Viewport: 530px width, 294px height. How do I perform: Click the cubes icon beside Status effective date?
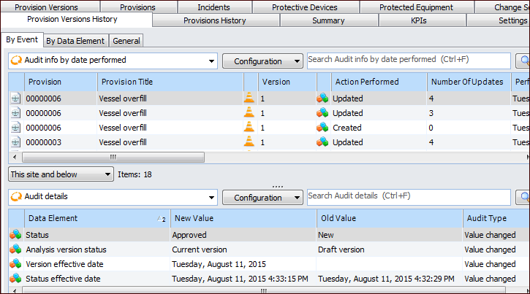[x=15, y=279]
